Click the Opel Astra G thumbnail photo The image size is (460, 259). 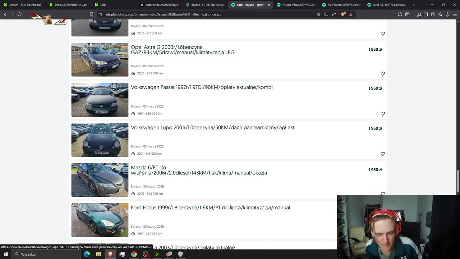pos(100,60)
